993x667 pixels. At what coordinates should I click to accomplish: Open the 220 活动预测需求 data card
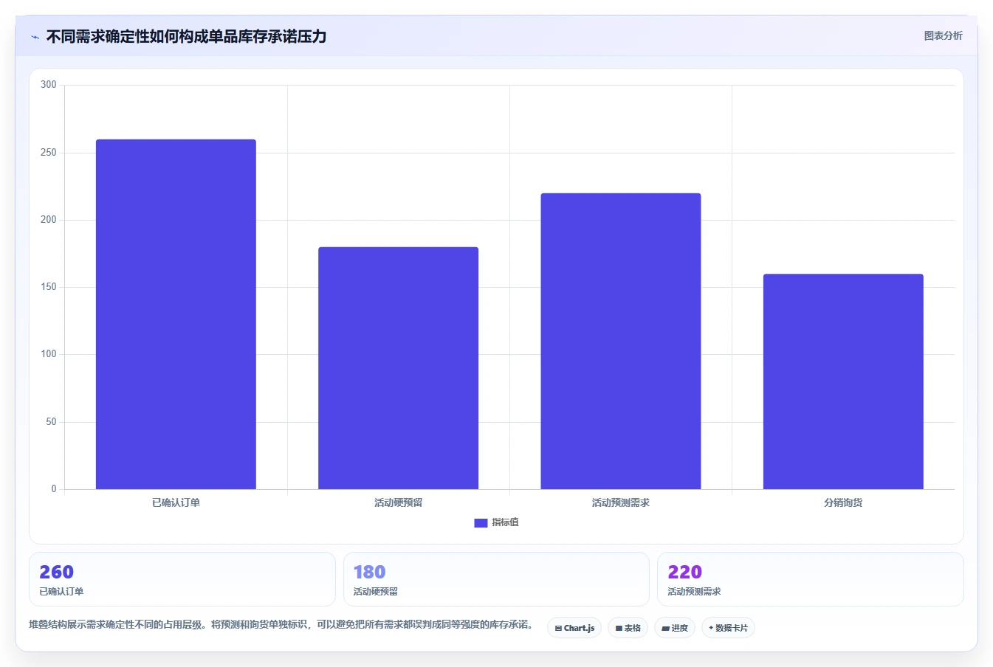[x=811, y=579]
